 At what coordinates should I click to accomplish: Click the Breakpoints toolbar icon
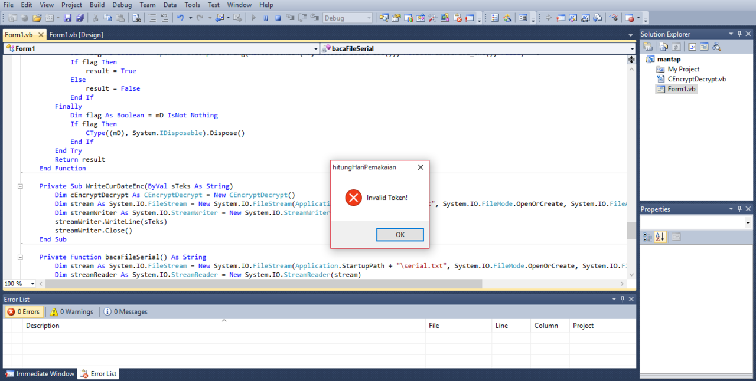click(x=630, y=18)
